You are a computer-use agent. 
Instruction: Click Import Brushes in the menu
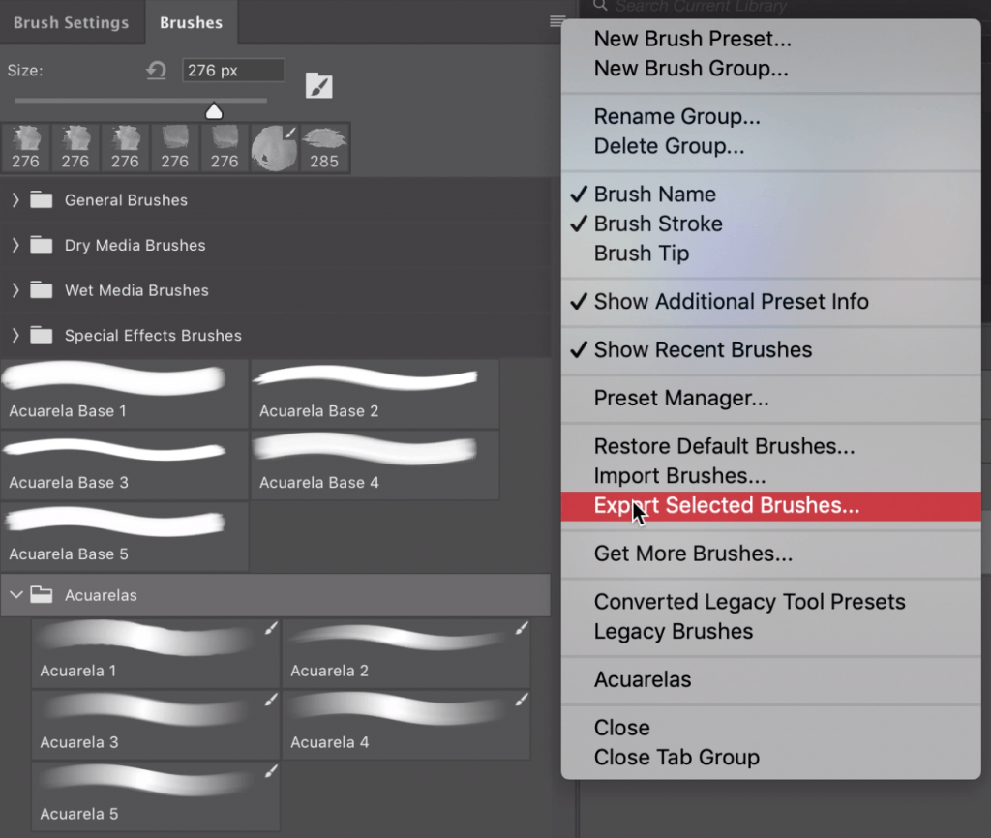(679, 476)
